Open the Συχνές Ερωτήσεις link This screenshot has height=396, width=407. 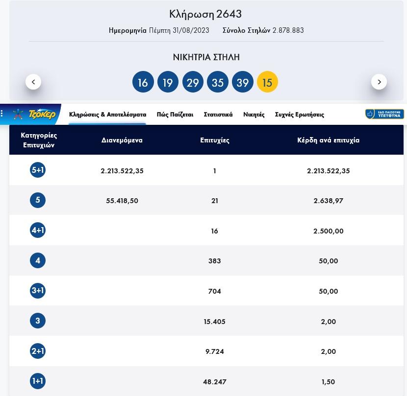click(x=299, y=115)
